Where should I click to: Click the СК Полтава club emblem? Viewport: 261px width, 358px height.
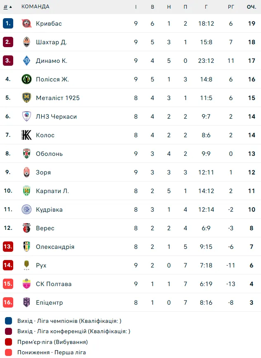(x=26, y=284)
